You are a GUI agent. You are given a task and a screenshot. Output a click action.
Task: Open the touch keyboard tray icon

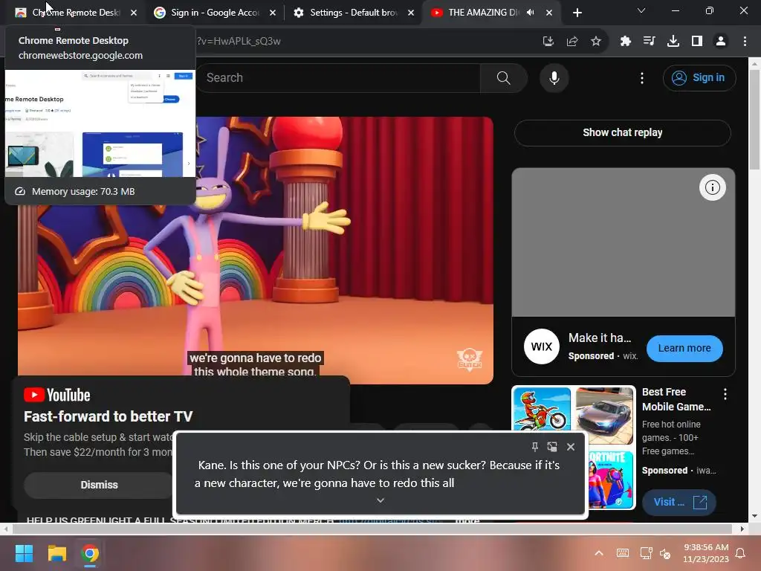623,553
